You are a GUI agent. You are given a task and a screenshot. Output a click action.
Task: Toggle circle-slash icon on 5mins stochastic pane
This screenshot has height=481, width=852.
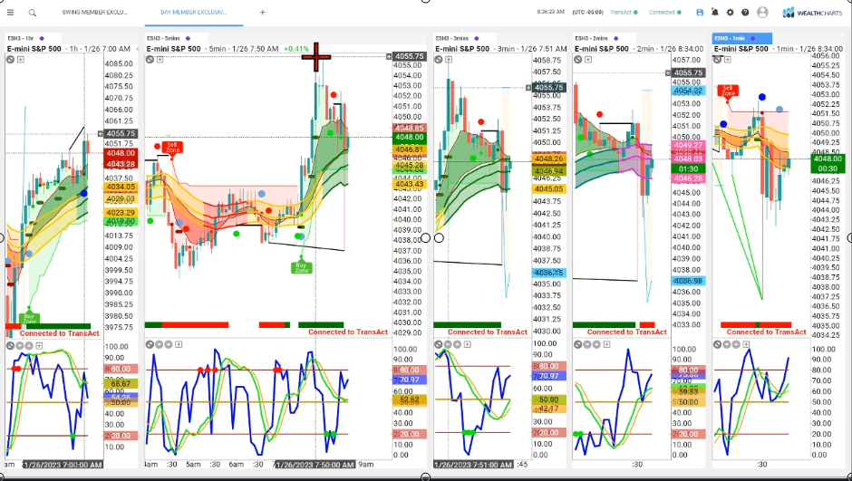pos(150,344)
